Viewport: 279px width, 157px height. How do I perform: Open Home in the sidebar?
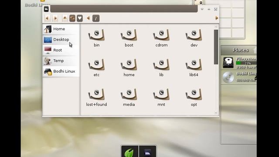pyautogui.click(x=61, y=29)
